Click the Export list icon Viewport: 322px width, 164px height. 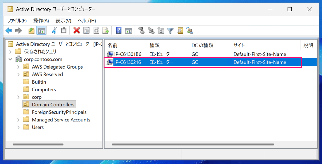tap(106, 31)
